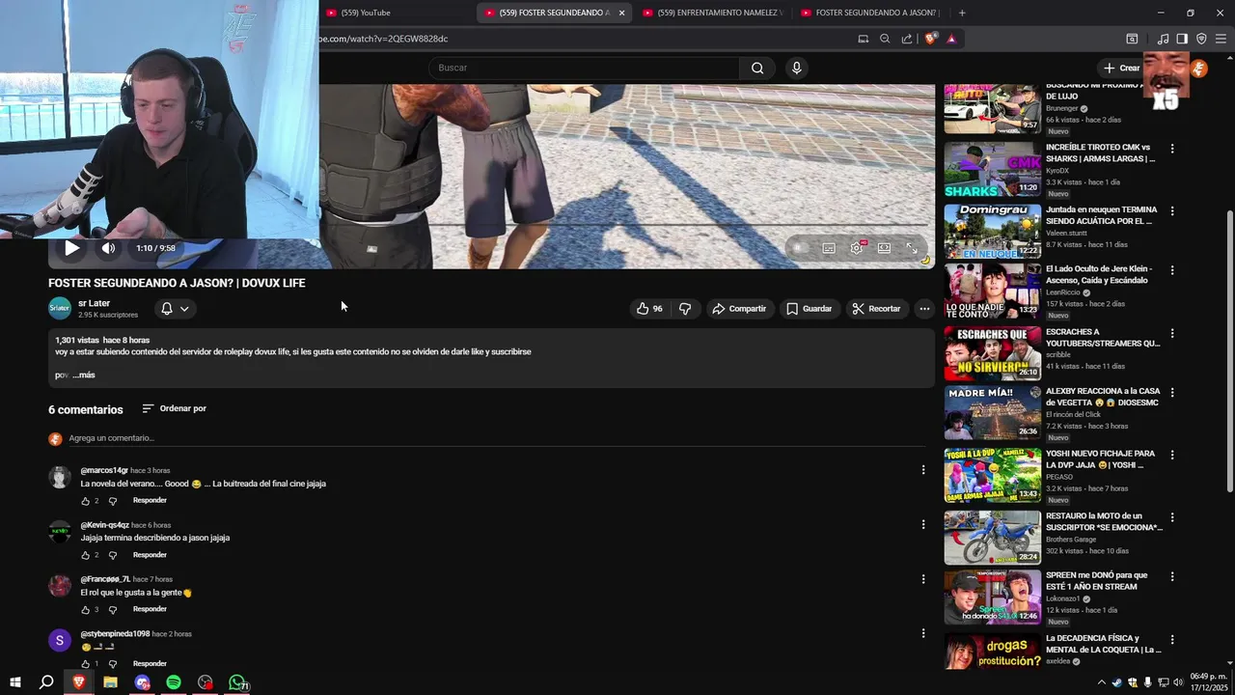Save the video with the Guardar button
This screenshot has width=1235, height=695.
coord(809,309)
